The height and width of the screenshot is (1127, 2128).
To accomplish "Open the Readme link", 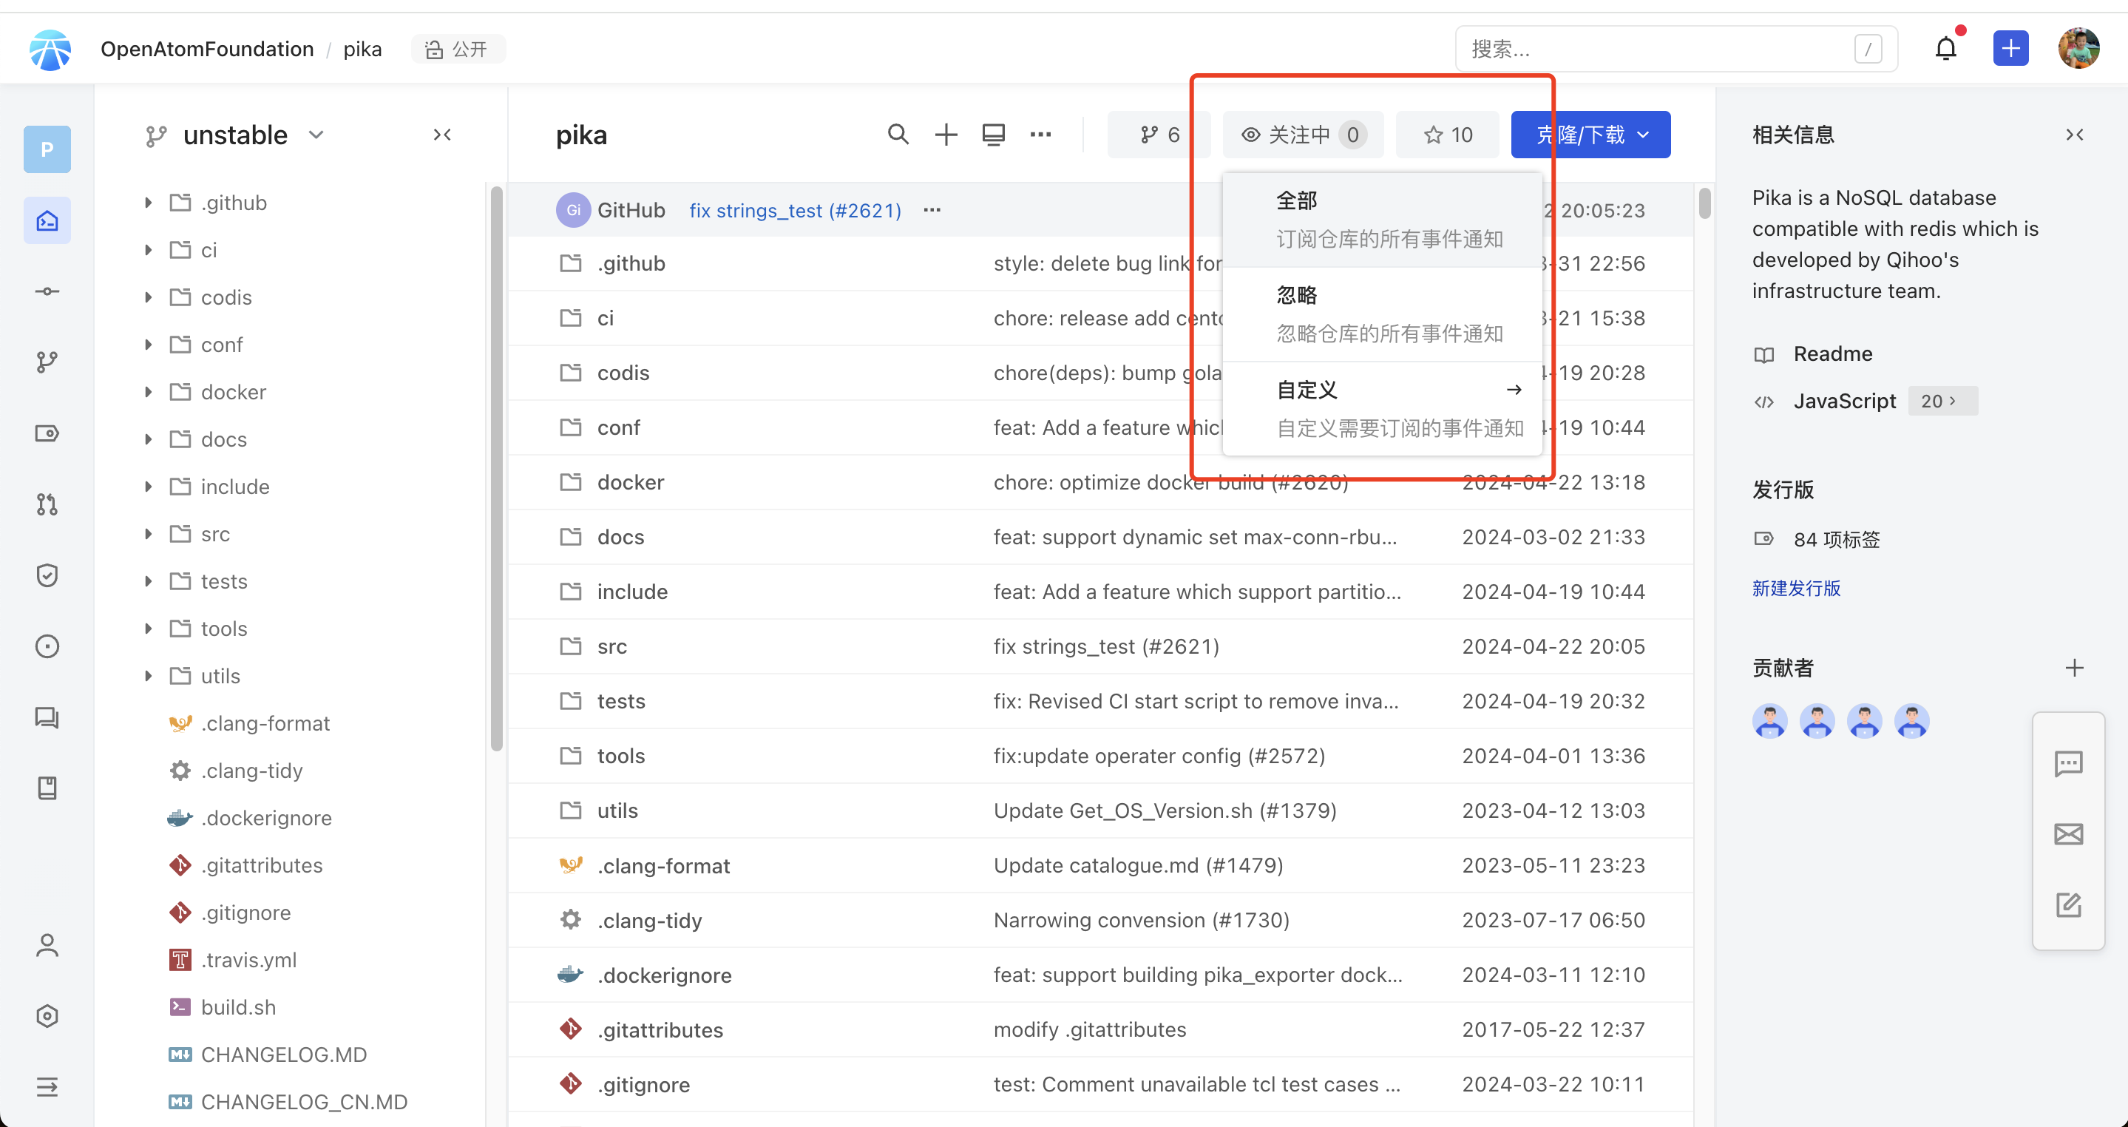I will (1832, 353).
